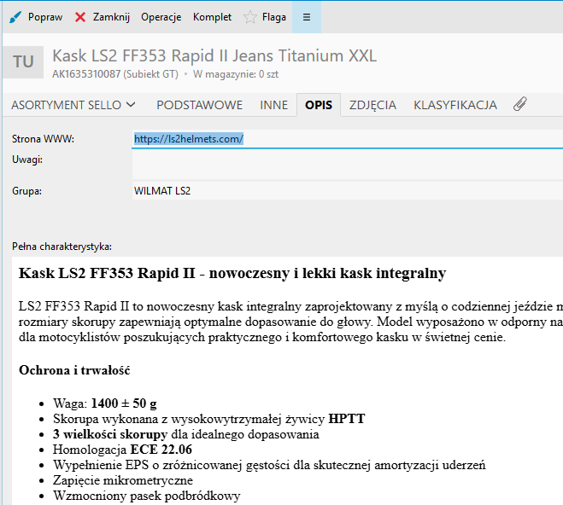Open the Klasyfikacja tab
The height and width of the screenshot is (505, 563).
[455, 105]
